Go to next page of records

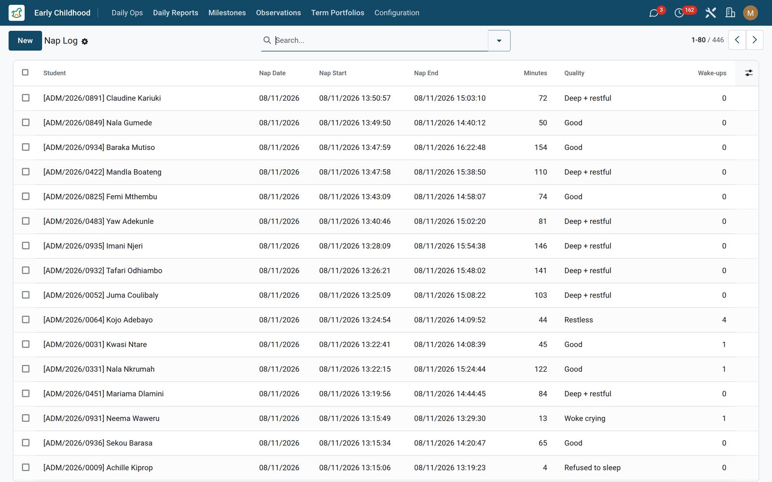[755, 40]
